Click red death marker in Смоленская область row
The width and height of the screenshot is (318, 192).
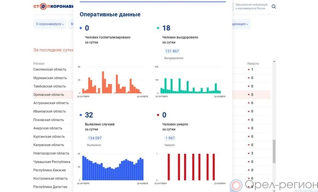(x=248, y=70)
